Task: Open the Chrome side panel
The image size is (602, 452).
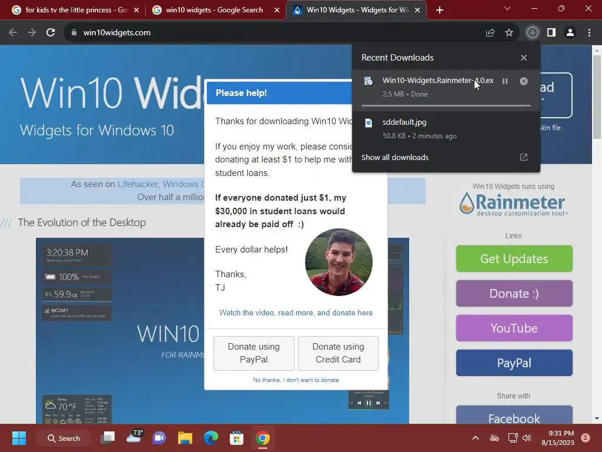Action: click(x=551, y=33)
